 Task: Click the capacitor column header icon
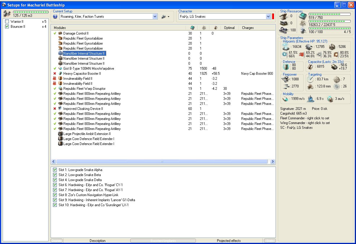216,28
